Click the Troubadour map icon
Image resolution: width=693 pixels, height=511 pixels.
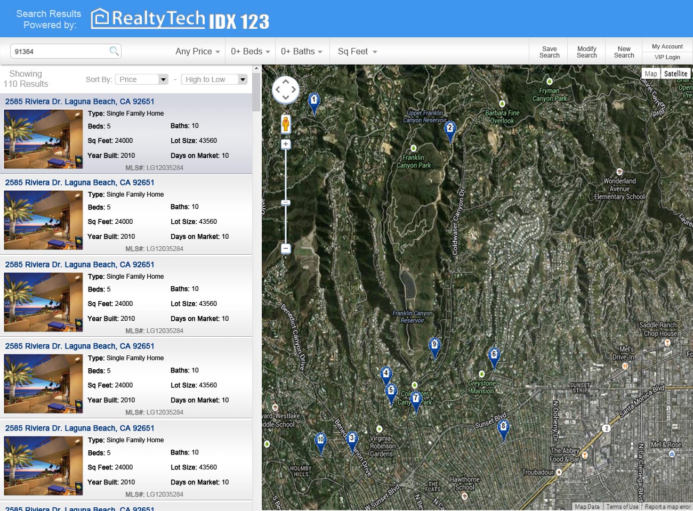pos(559,472)
